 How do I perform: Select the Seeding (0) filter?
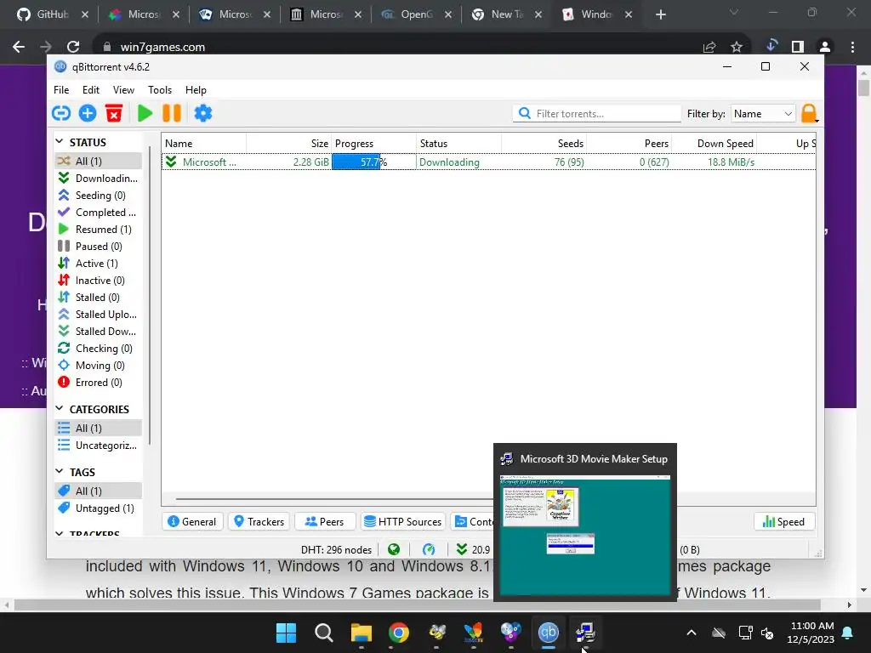pos(99,196)
